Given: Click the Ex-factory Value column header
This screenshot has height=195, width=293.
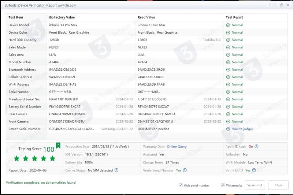Looking at the screenshot, I should pos(62,17).
